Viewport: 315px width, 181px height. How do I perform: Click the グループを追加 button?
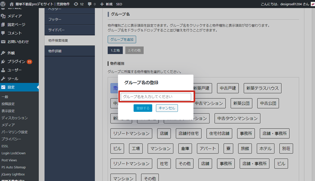point(122,39)
